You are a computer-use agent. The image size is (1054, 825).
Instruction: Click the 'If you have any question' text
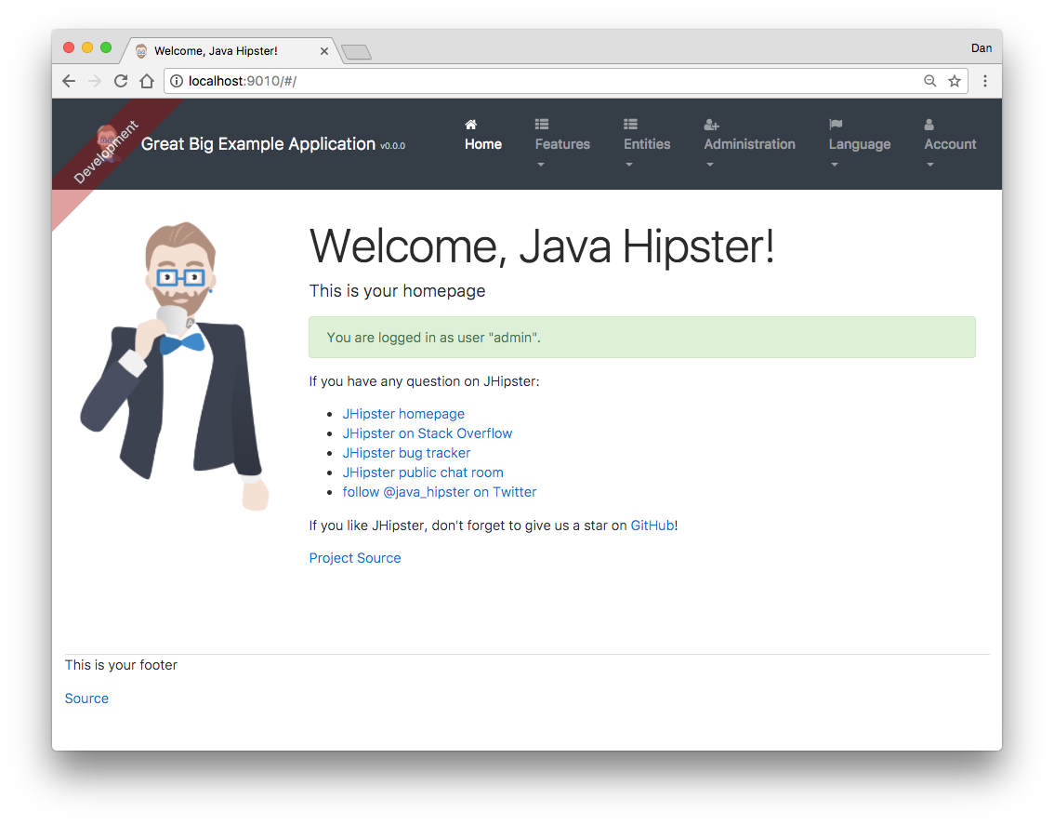coord(424,381)
